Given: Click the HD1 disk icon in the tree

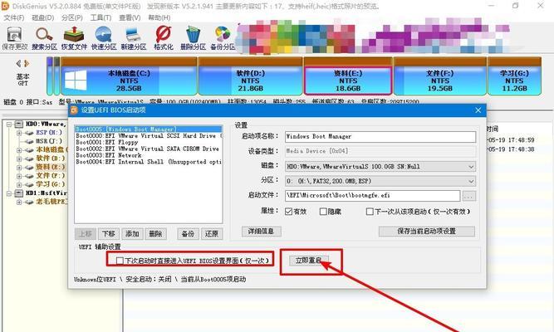Looking at the screenshot, I should 19,193.
